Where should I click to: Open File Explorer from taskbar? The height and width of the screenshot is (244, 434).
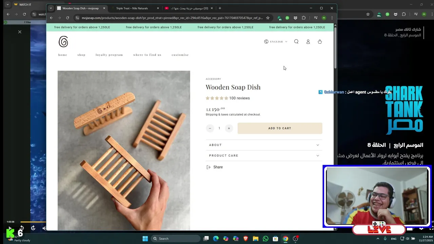(x=256, y=239)
